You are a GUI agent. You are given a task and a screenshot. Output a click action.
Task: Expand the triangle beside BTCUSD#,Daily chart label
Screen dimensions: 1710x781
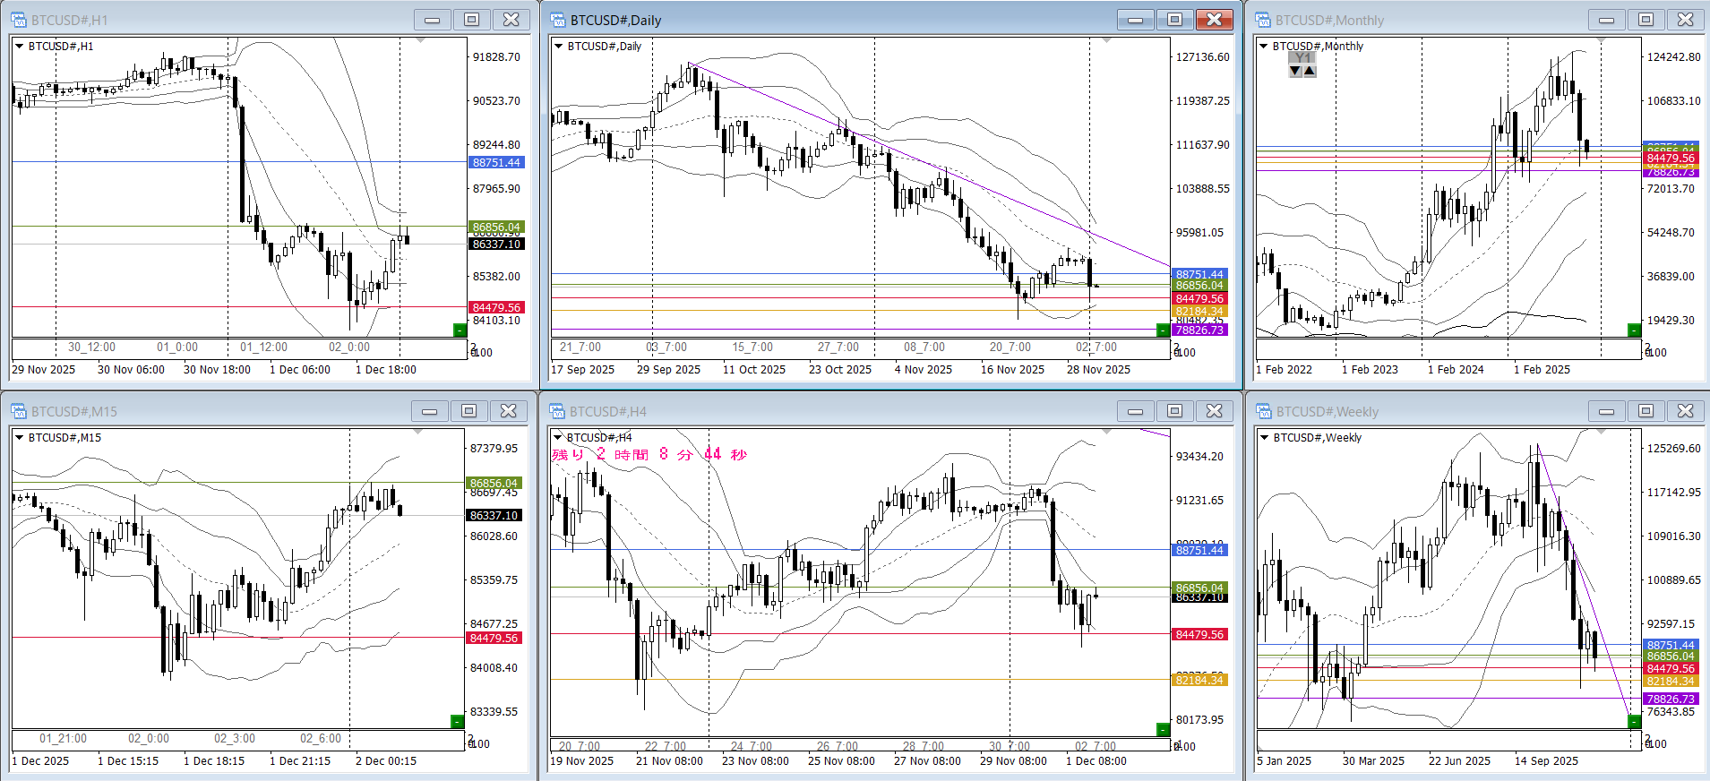[x=558, y=46]
